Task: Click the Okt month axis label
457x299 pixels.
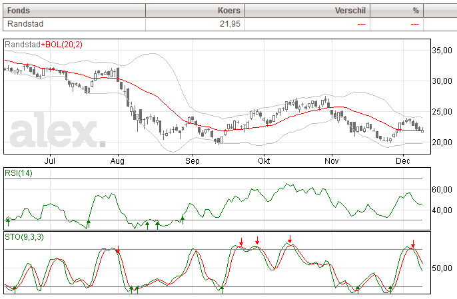Action: pyautogui.click(x=264, y=161)
